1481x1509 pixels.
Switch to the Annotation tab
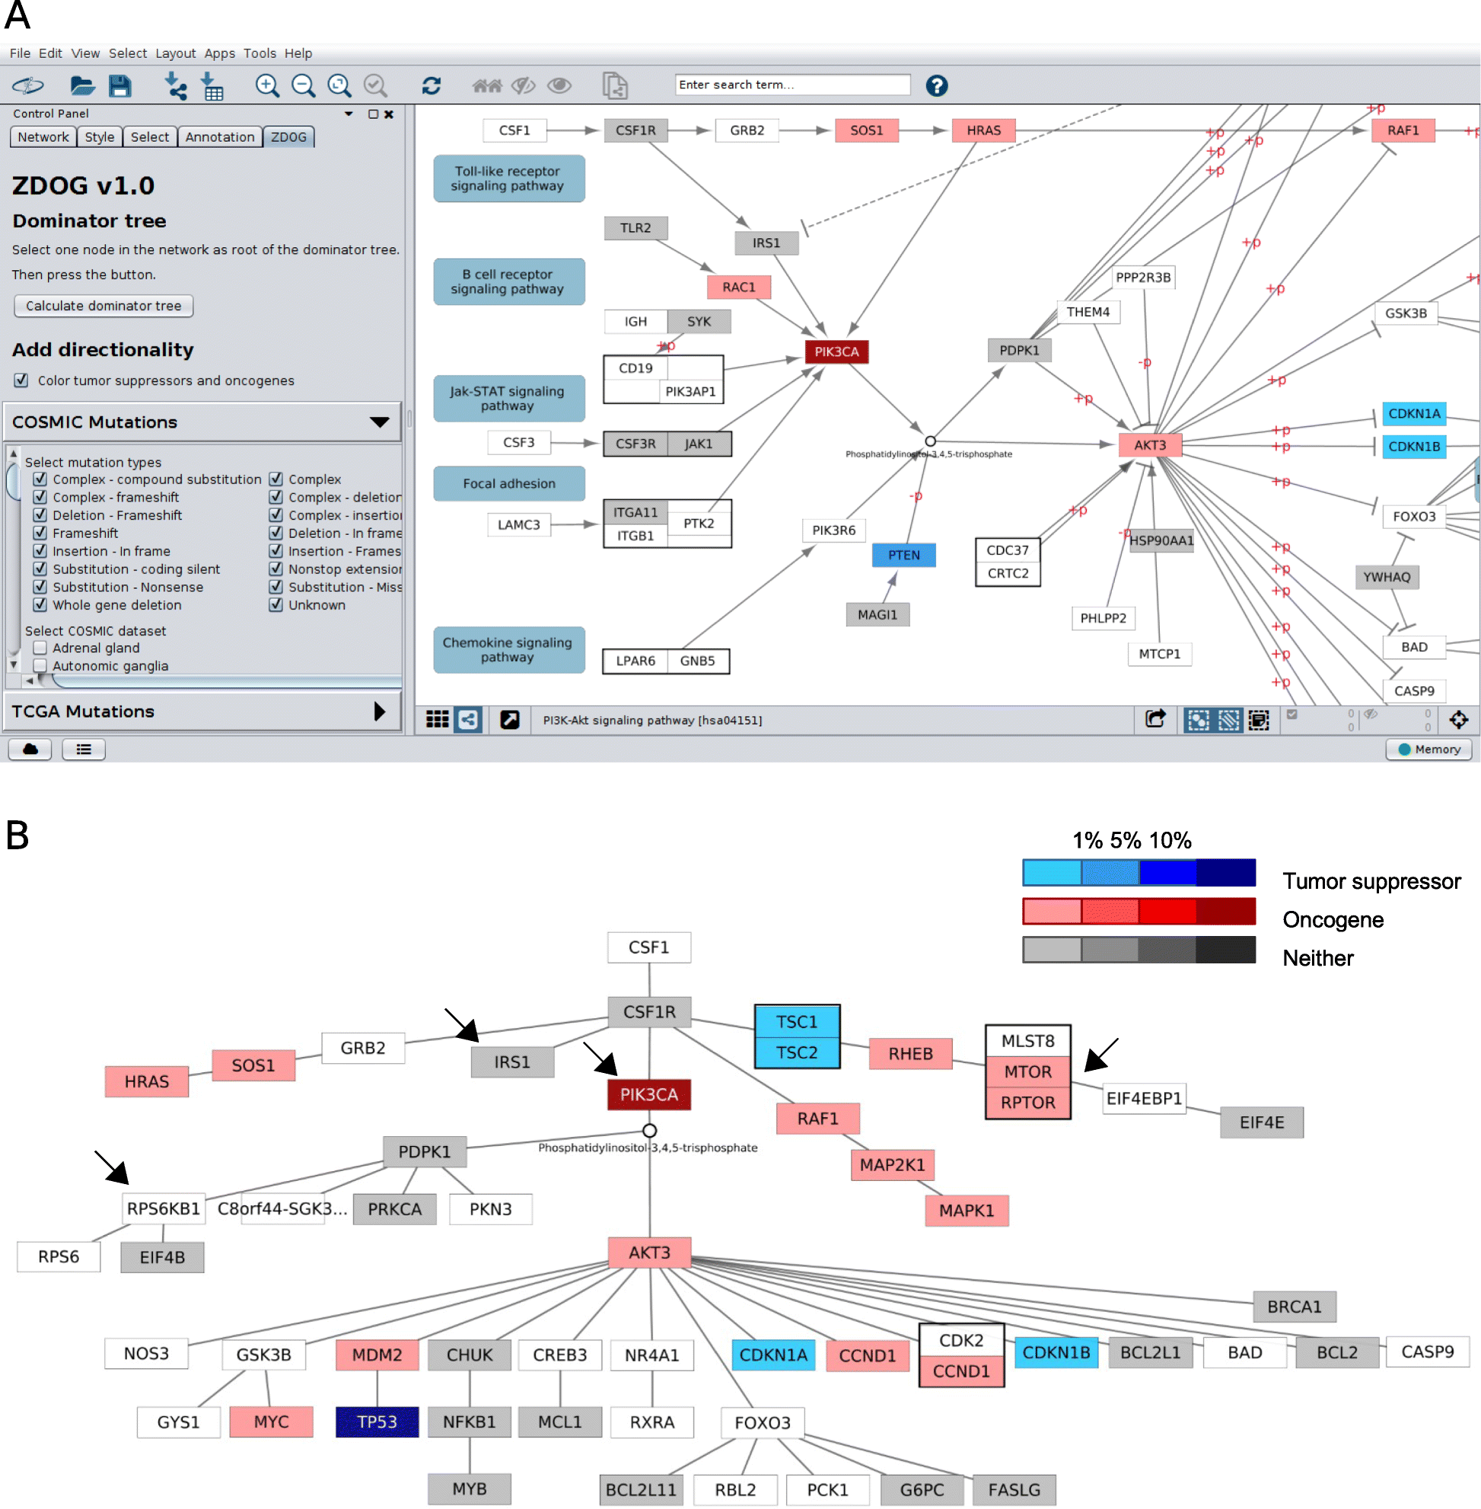tap(219, 137)
